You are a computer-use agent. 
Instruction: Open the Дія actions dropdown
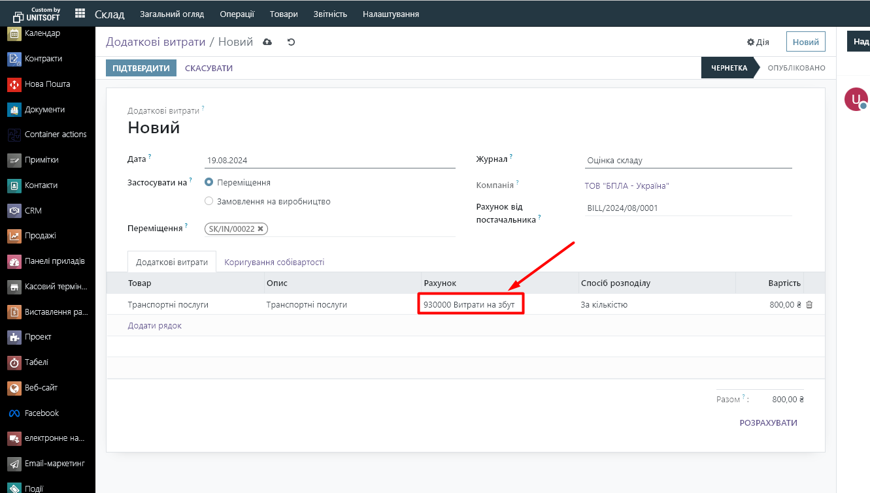(x=758, y=42)
